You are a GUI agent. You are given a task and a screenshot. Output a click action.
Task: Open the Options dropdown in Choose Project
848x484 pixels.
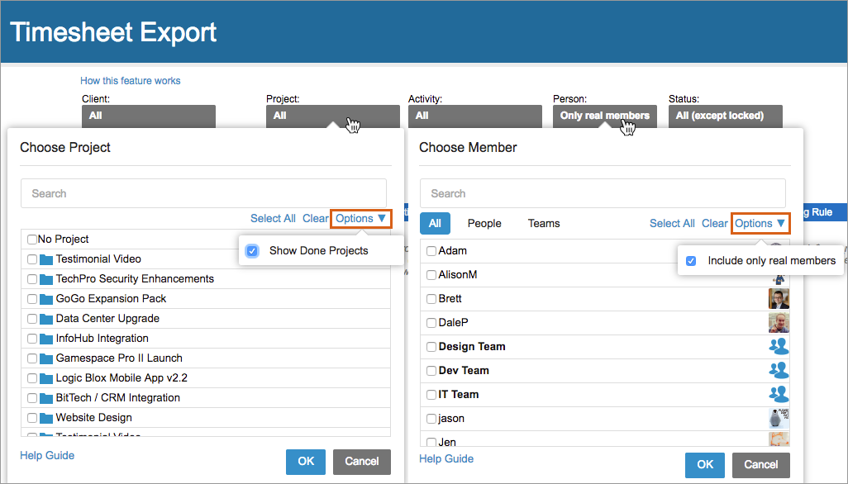point(360,218)
